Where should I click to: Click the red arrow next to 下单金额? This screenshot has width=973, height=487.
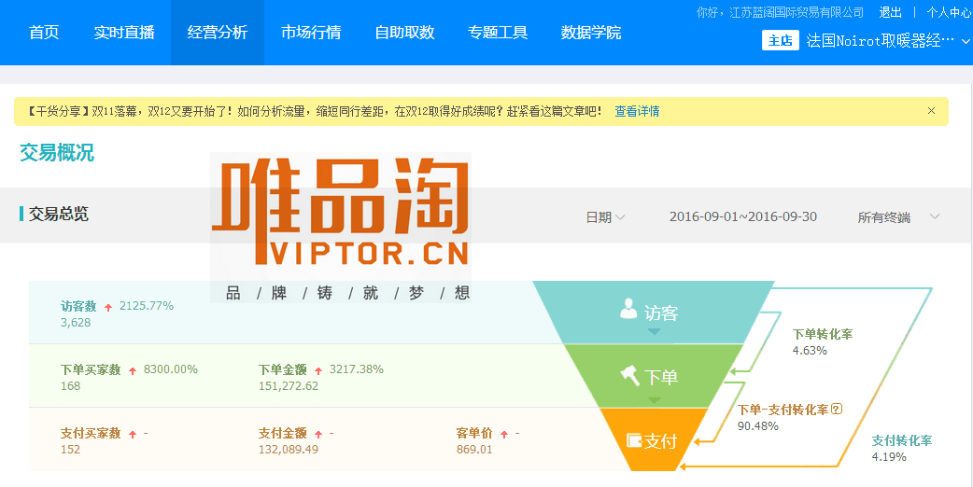click(318, 370)
